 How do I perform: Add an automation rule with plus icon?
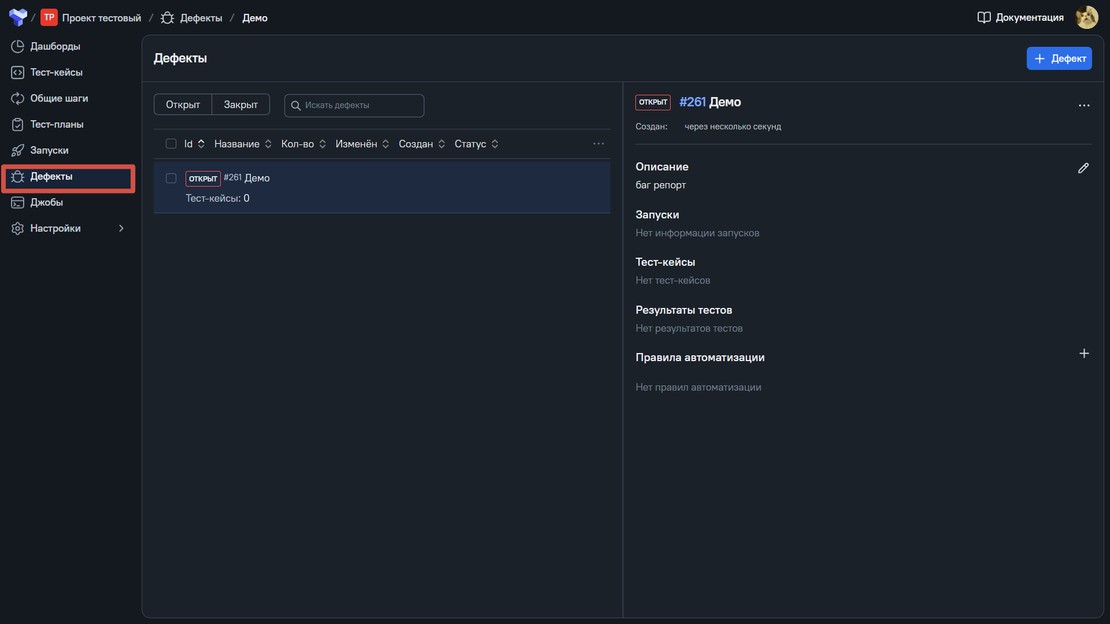click(1084, 354)
